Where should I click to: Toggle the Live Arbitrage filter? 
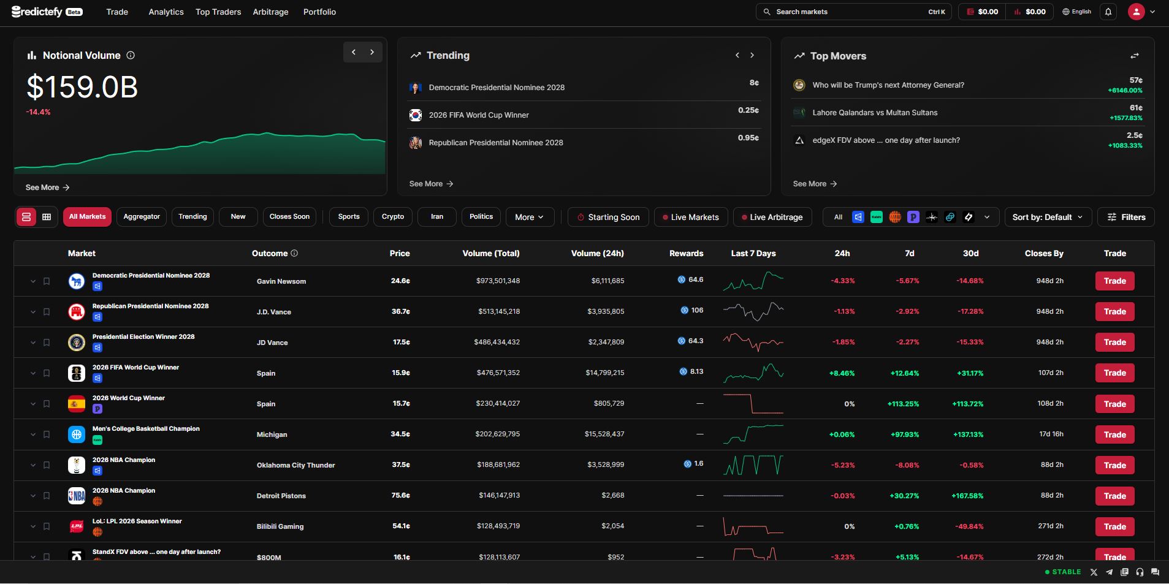772,217
